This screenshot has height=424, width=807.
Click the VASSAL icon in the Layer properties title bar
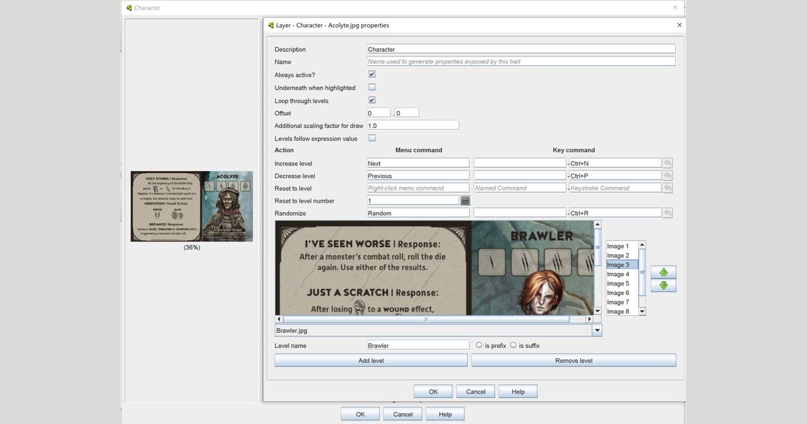(x=272, y=25)
